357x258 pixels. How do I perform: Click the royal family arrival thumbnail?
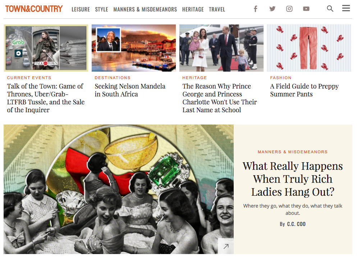(221, 48)
